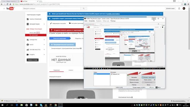Image resolution: width=190 pixels, height=107 pixels.
Task: Launch Microsoft Edge from taskbar
Action: [x=17, y=105]
